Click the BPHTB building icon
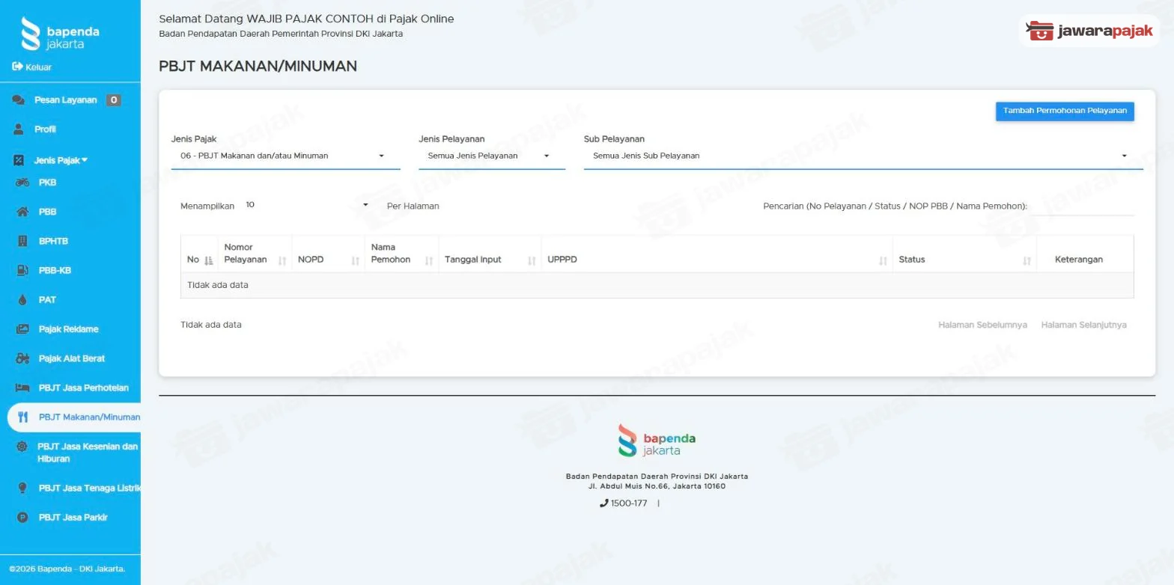 click(22, 241)
